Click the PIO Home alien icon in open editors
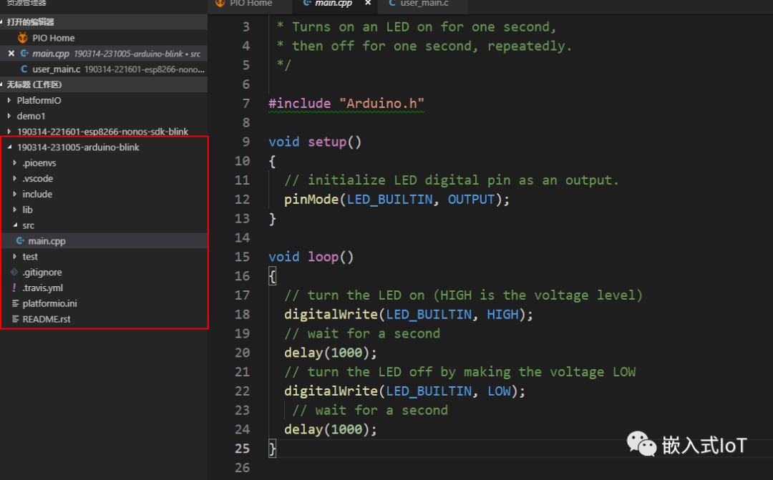 coord(23,38)
